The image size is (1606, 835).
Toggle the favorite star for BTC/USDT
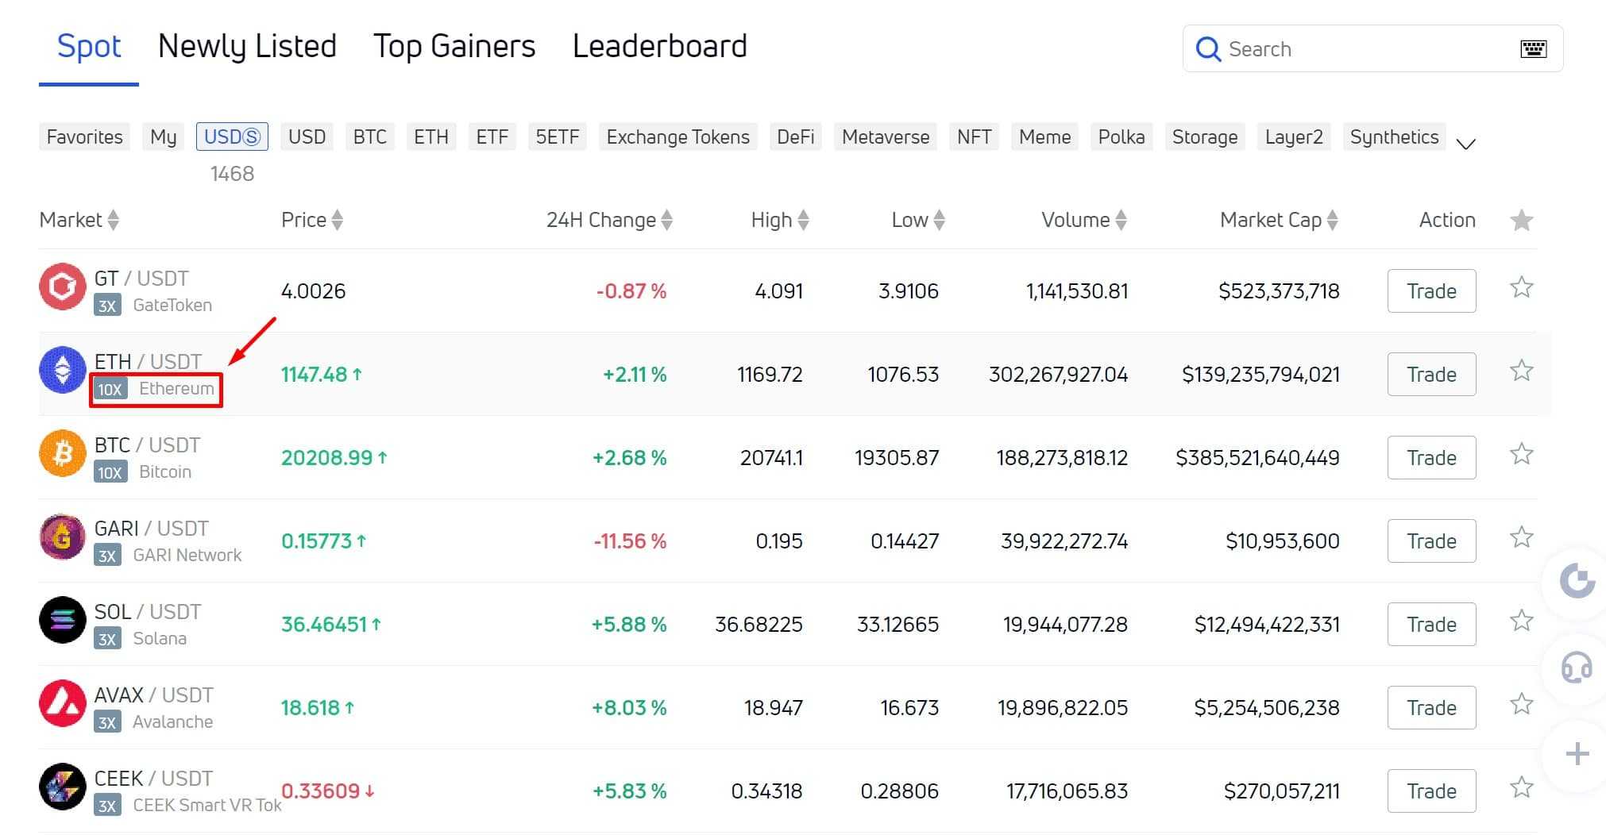click(1521, 454)
